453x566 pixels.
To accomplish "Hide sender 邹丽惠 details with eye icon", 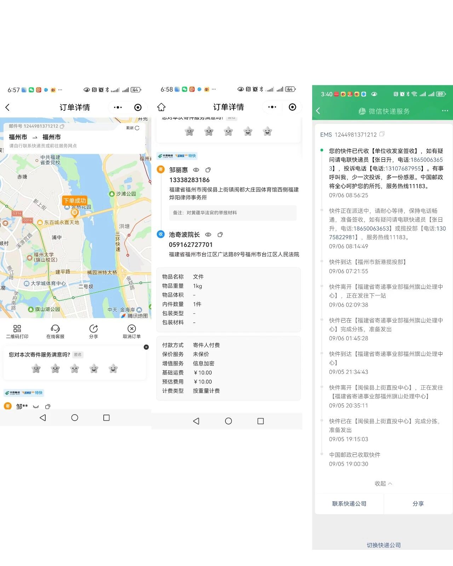I will pos(196,170).
